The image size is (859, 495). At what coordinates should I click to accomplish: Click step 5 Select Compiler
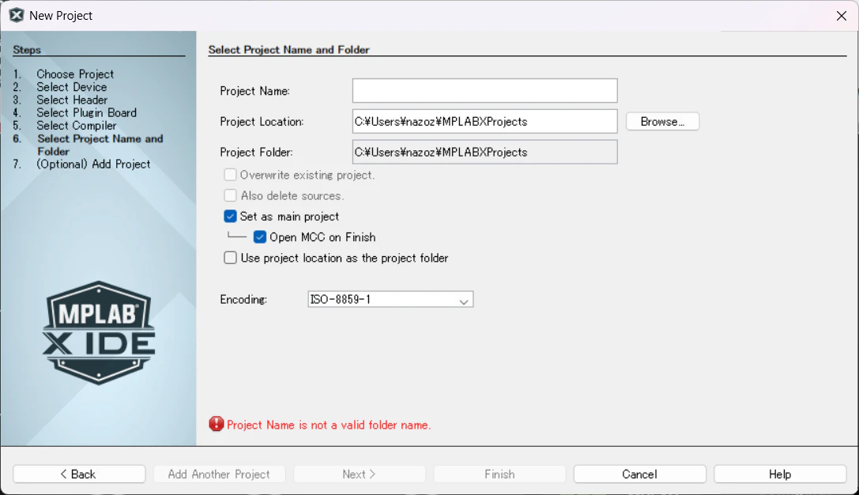coord(76,126)
